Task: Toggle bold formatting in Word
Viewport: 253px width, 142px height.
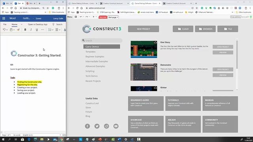Action: (25, 30)
